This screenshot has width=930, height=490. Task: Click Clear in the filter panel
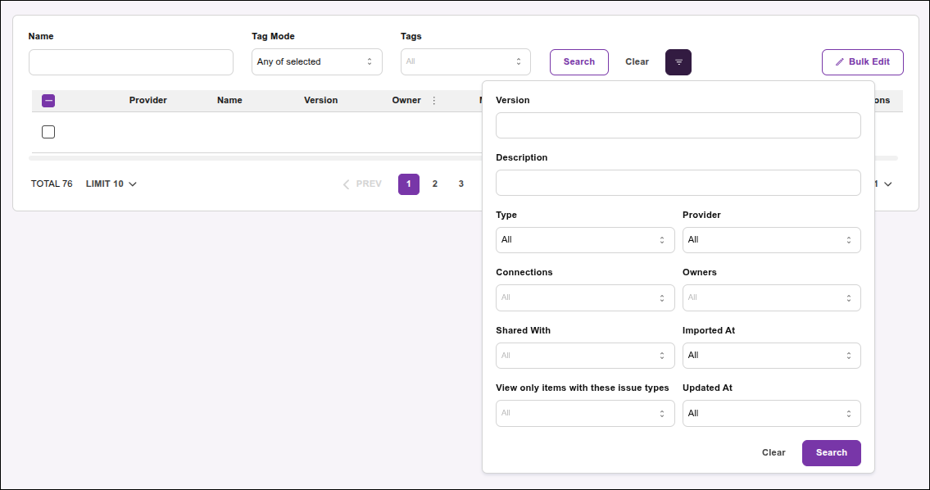[773, 453]
